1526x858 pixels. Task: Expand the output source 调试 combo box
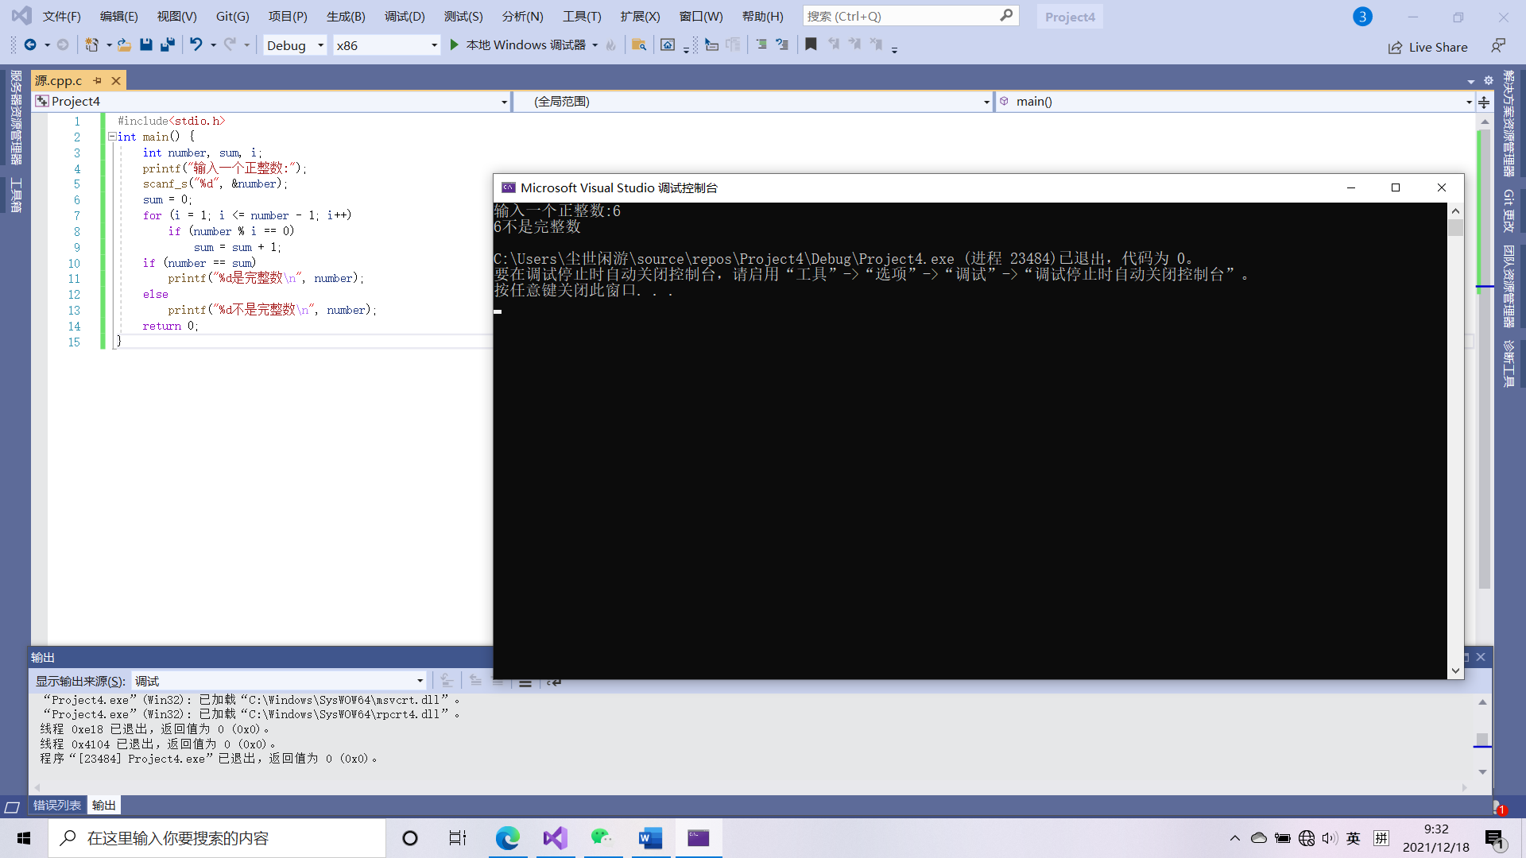coord(420,681)
